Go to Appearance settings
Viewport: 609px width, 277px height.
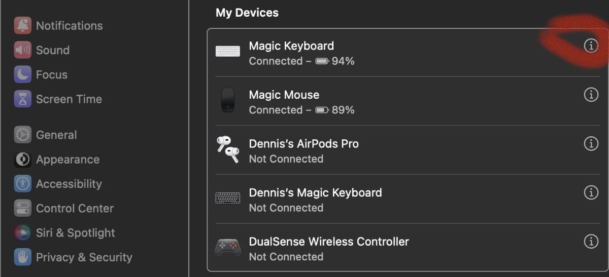(x=67, y=160)
